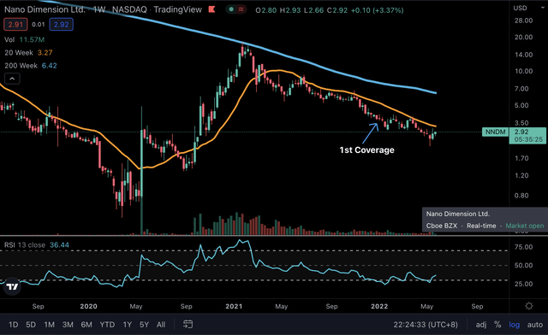Click the green market status dot
Screen dimensions: 548x335
click(x=231, y=9)
